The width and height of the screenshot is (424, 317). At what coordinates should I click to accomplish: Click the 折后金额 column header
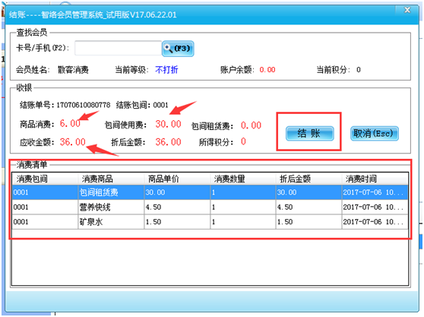pyautogui.click(x=309, y=179)
